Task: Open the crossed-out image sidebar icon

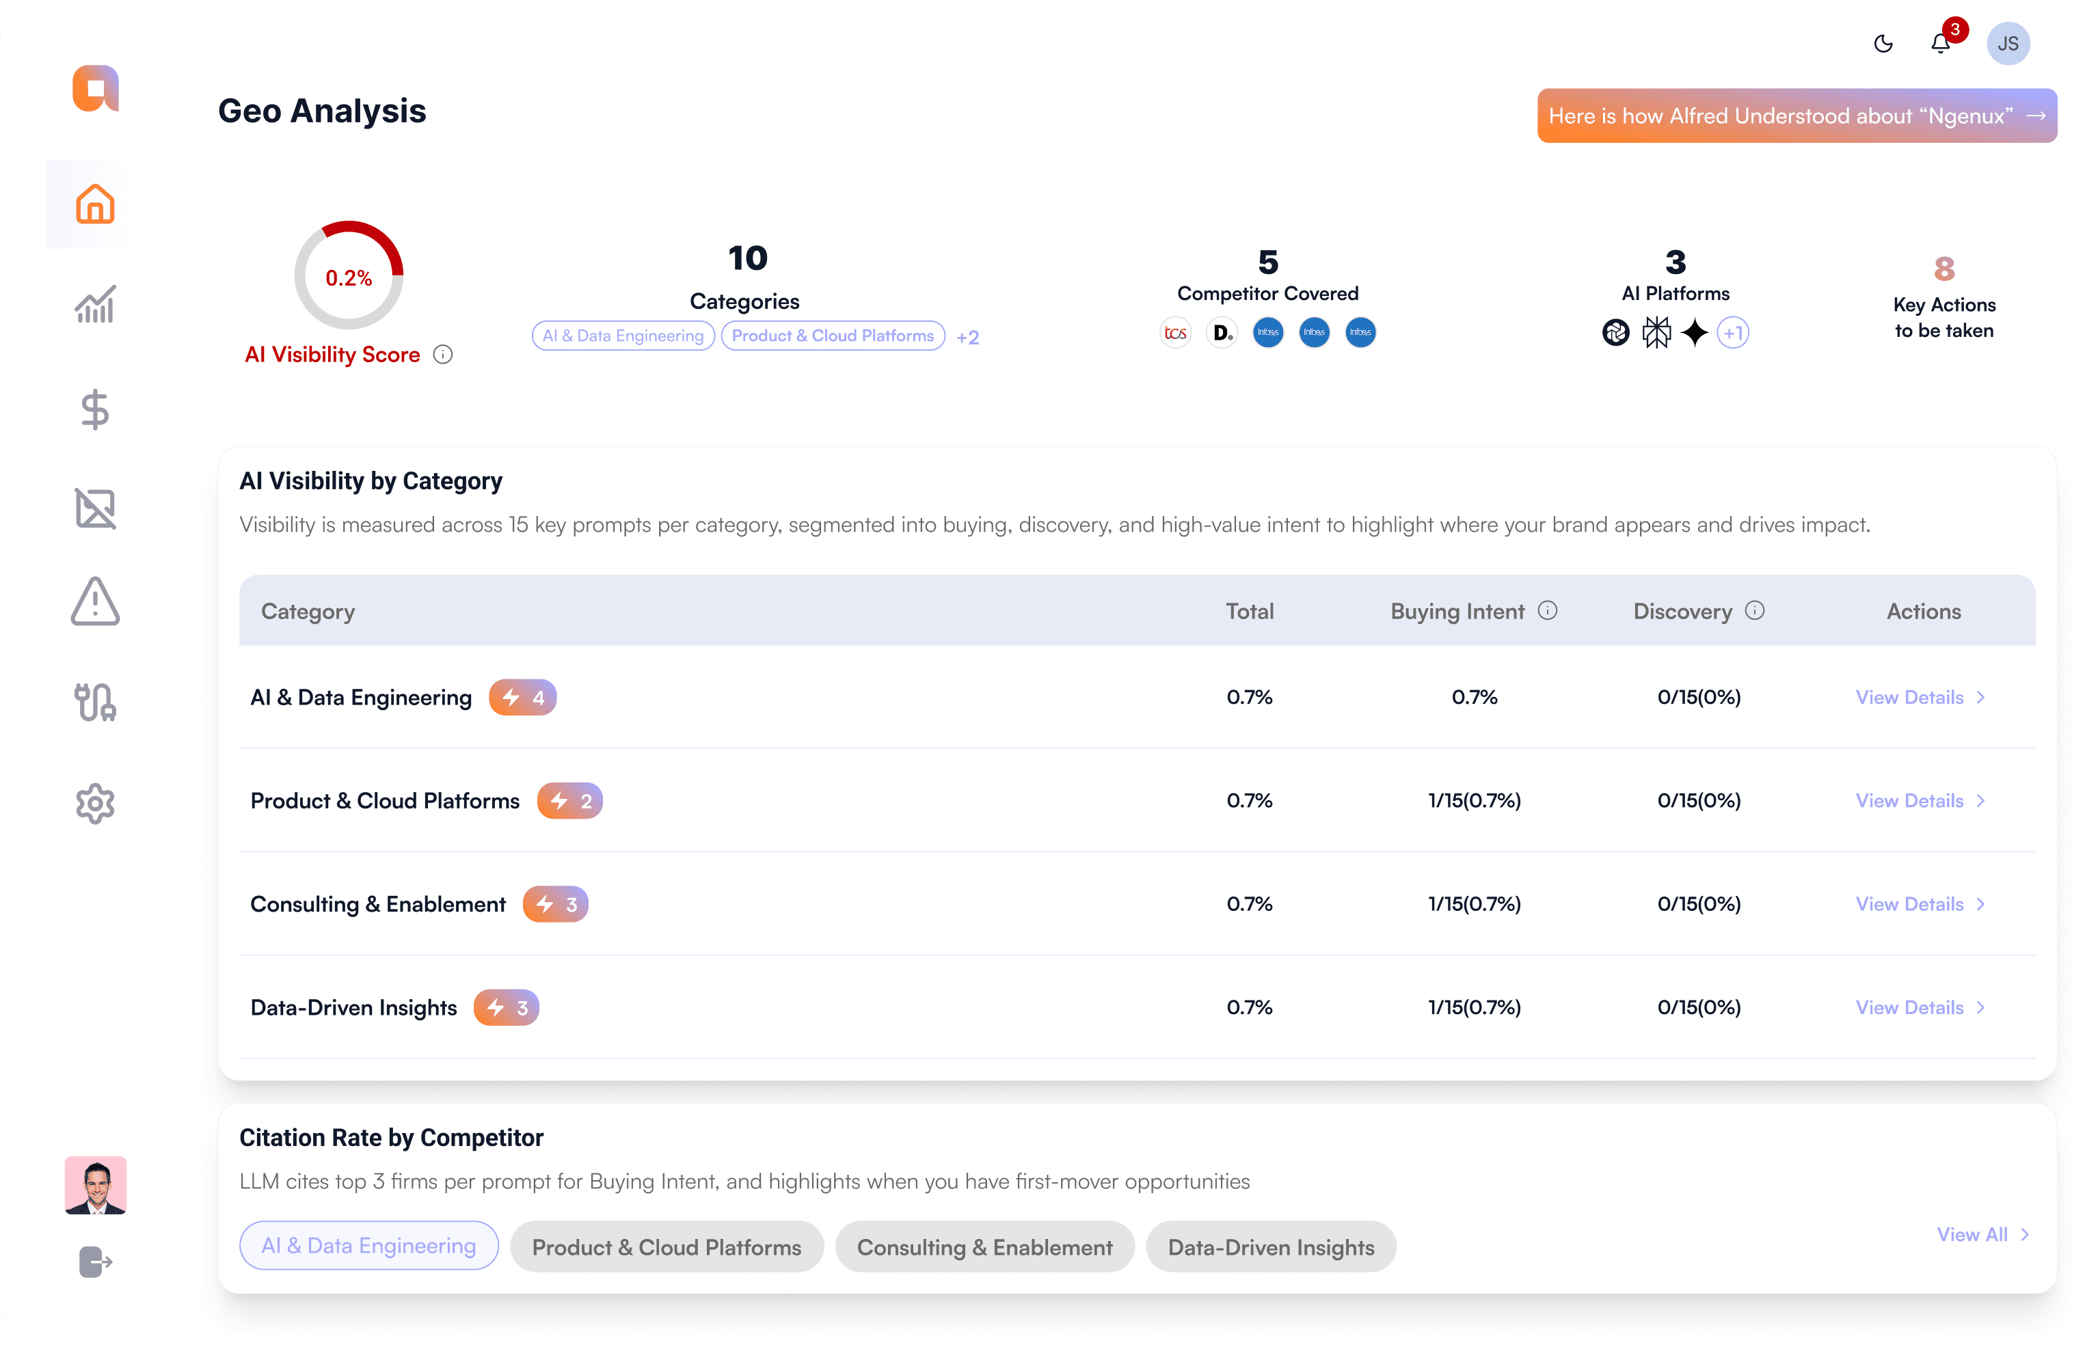Action: pos(94,508)
